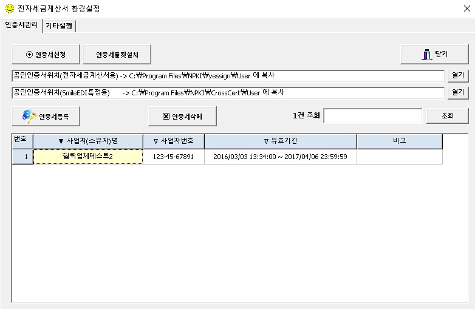Click the 비고 column header

pos(399,141)
